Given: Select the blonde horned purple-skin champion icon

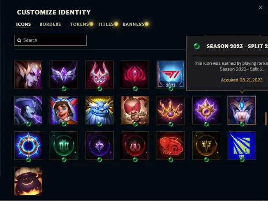Looking at the screenshot, I should click(x=28, y=75).
